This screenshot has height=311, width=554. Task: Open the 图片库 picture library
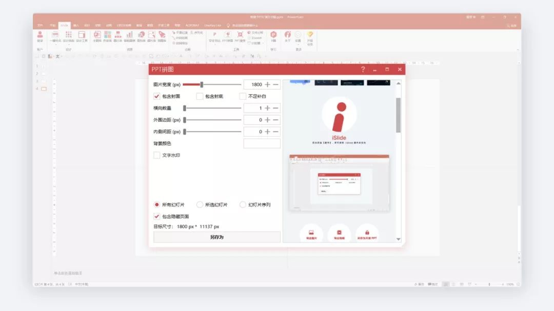(151, 36)
